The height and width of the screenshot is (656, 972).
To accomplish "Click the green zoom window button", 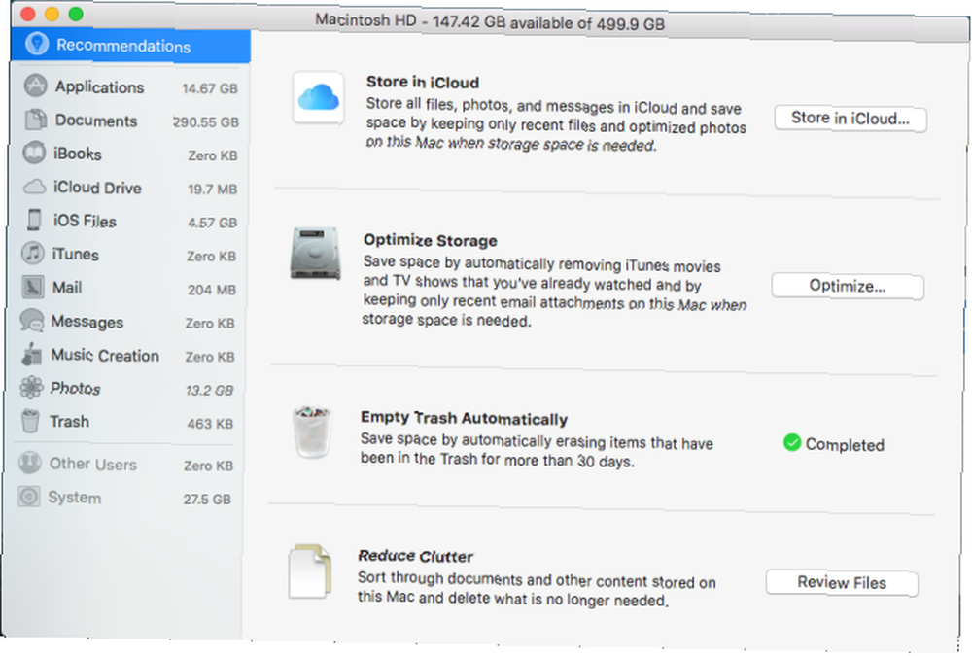I will [76, 14].
